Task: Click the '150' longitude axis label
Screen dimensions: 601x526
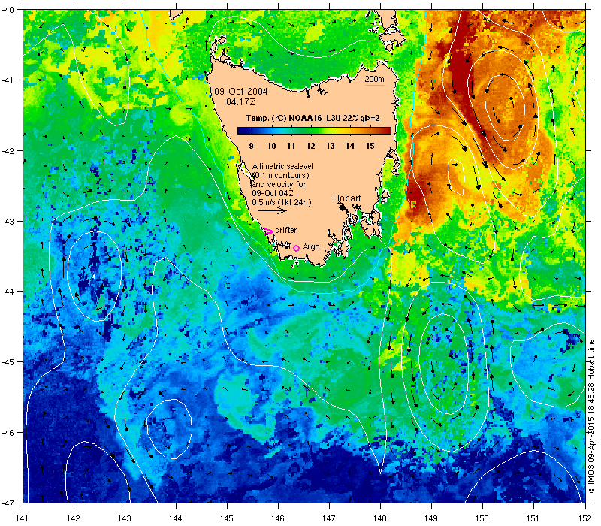Action: pyautogui.click(x=482, y=518)
